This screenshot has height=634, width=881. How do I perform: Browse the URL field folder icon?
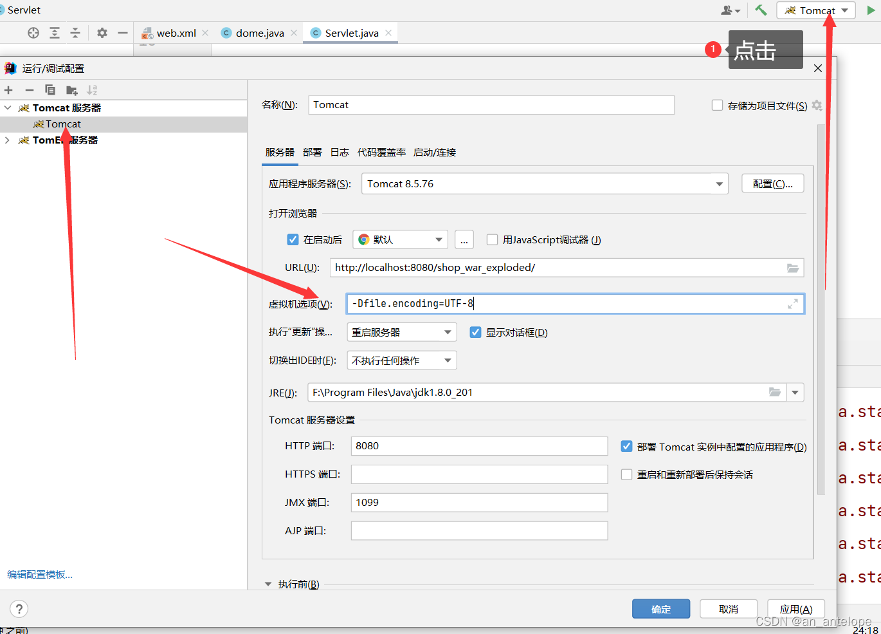[793, 268]
